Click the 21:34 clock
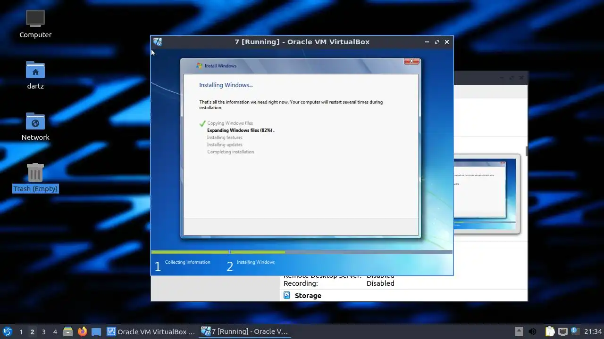604x339 pixels. (x=593, y=331)
